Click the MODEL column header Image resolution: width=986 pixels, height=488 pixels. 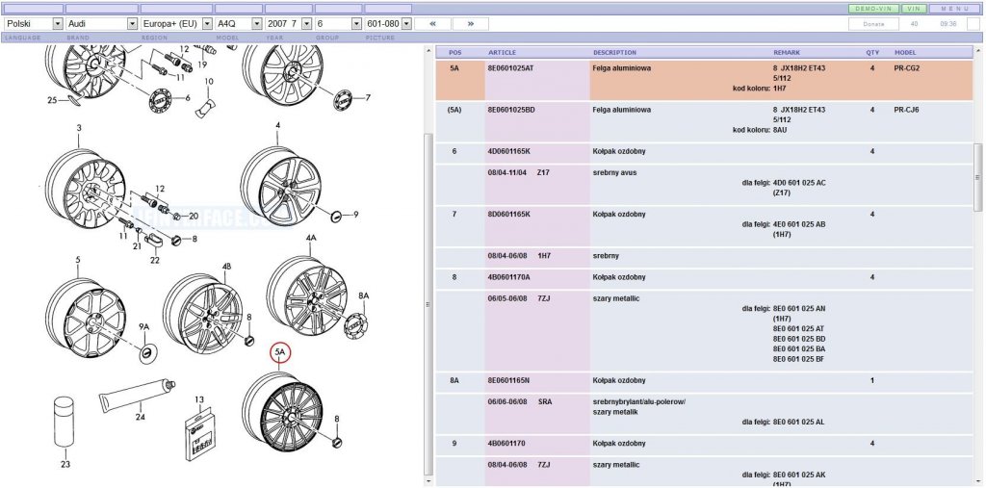[x=905, y=53]
